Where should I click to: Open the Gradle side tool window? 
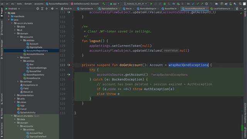coord(245,13)
